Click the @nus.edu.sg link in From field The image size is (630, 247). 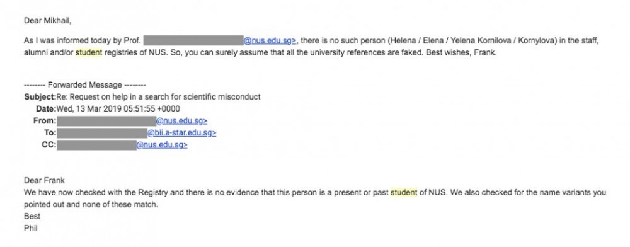pyautogui.click(x=181, y=121)
